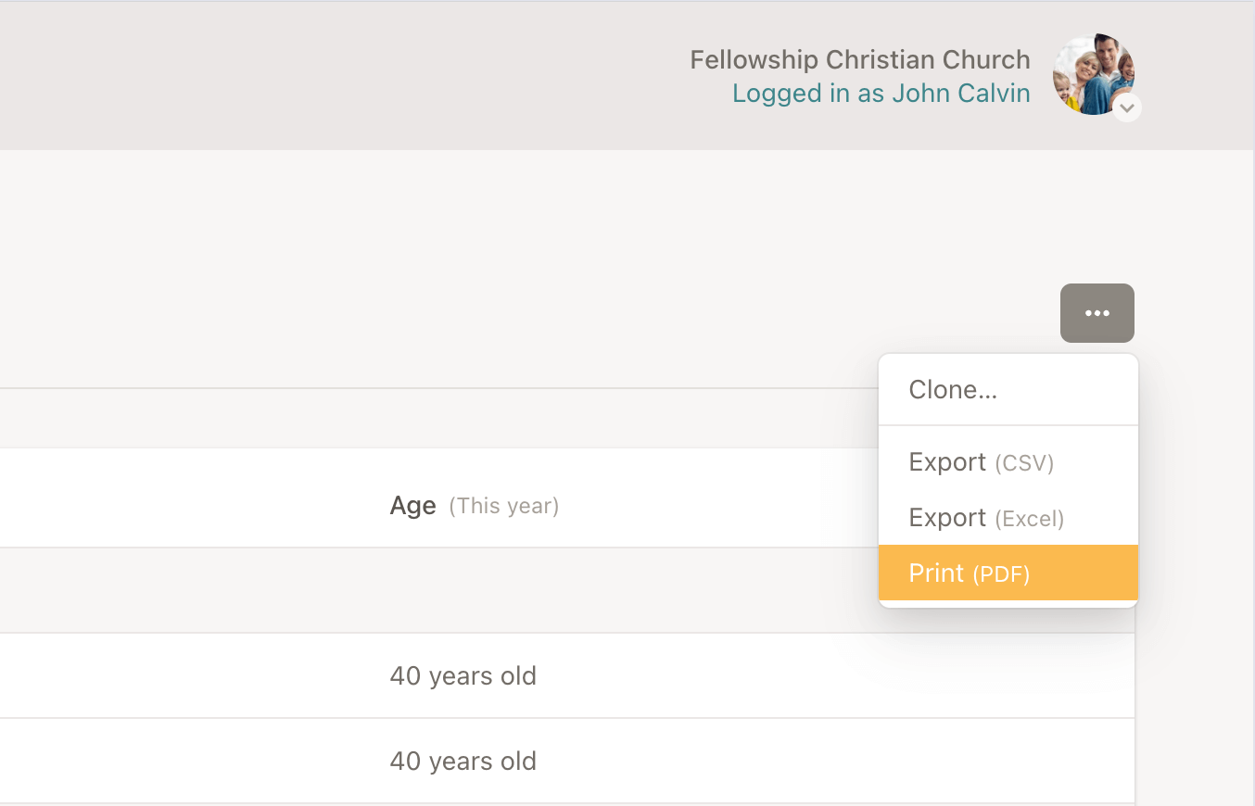Click the Logged in as John Calvin link

point(881,94)
